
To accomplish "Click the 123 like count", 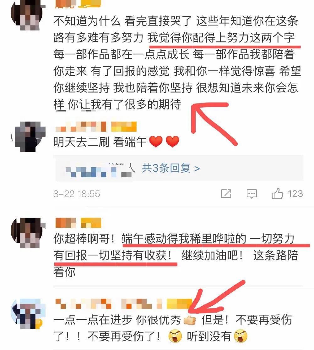I will (295, 194).
